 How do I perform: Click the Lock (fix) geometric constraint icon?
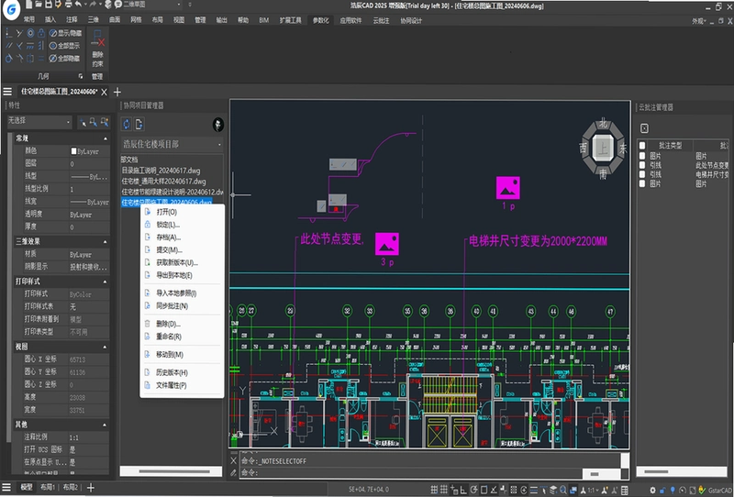point(41,33)
